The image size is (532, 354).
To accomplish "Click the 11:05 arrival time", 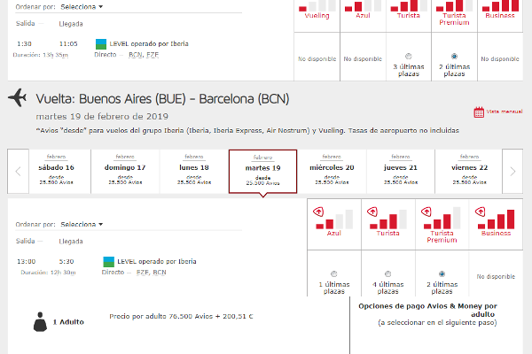I will click(x=68, y=44).
